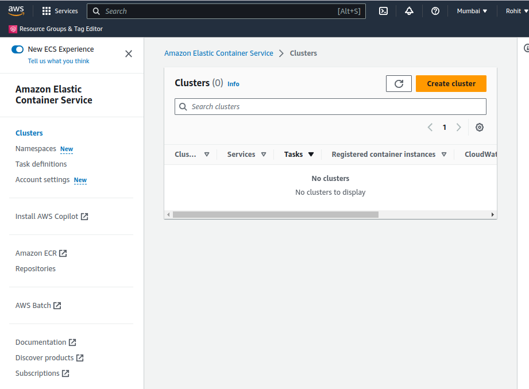Open the help question mark icon
529x389 pixels.
coord(435,11)
